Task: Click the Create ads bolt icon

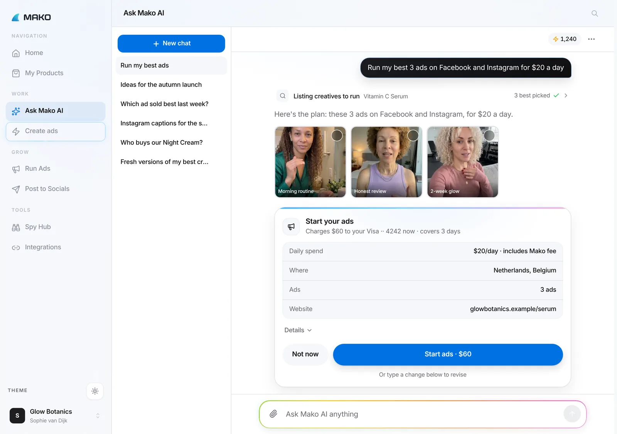Action: coord(16,132)
